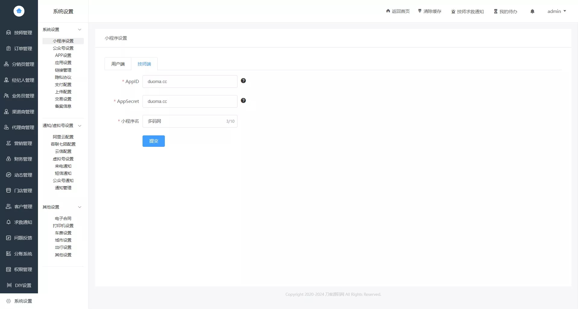The image size is (578, 309).
Task: Open 支付配置 in the settings submenu
Action: [63, 85]
